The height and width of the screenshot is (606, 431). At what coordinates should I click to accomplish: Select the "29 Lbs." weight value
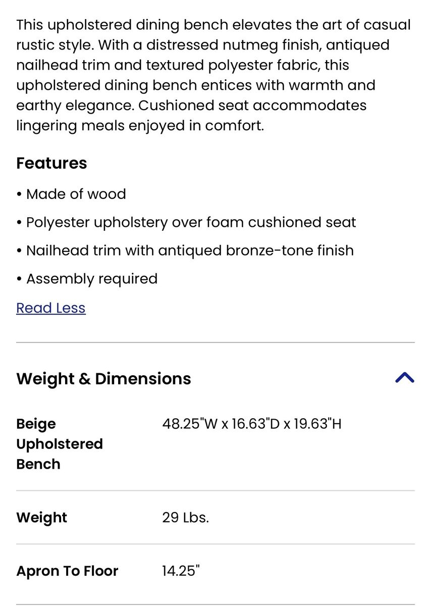tap(185, 518)
